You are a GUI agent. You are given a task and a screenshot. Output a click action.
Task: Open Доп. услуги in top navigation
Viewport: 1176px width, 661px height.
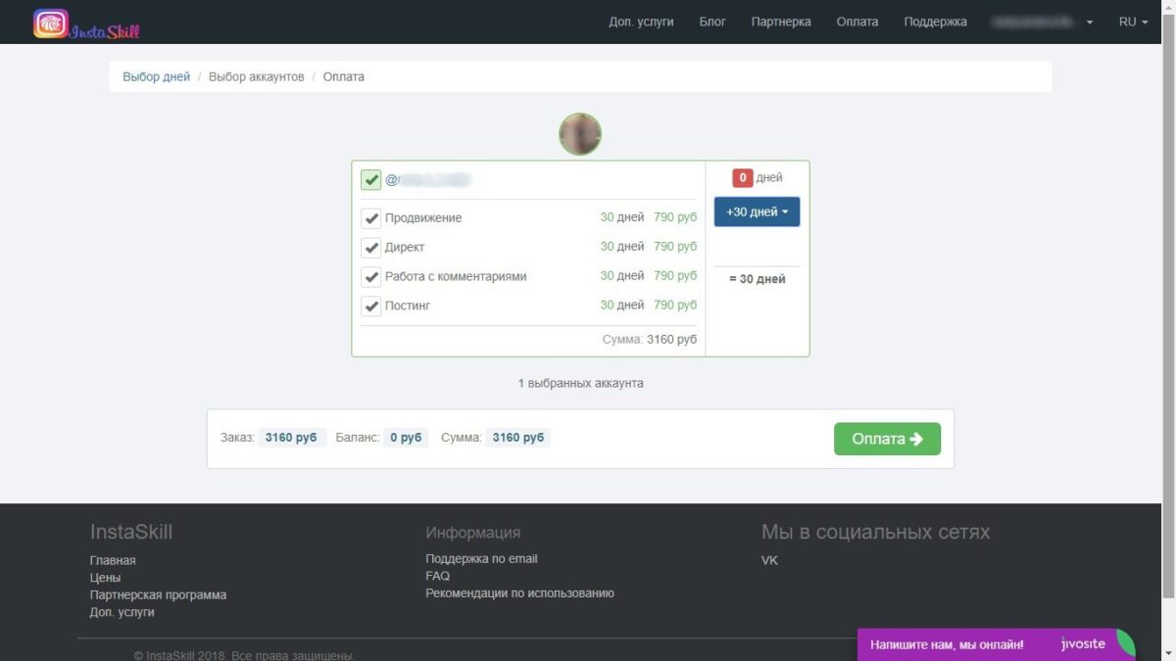pos(641,22)
